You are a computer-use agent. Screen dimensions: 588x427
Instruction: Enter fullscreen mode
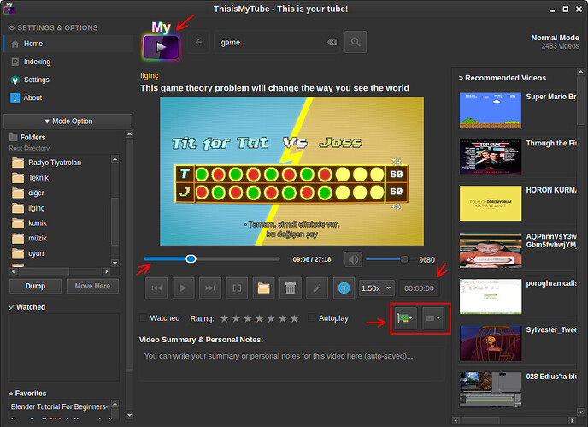pyautogui.click(x=237, y=288)
